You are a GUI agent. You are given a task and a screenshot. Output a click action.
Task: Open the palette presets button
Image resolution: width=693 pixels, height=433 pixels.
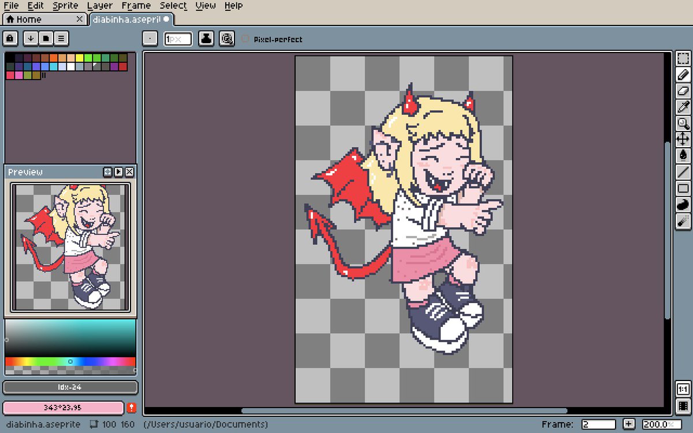[46, 39]
